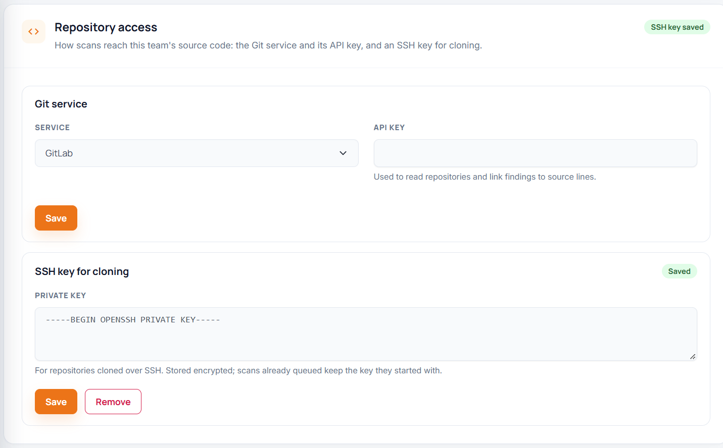Click the 'Repository access' heading

pos(106,27)
